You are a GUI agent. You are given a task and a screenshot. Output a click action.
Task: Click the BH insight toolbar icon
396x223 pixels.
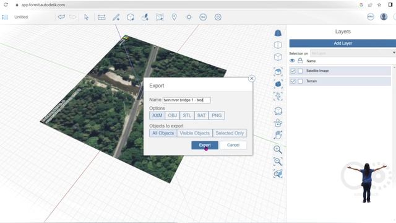(x=203, y=17)
